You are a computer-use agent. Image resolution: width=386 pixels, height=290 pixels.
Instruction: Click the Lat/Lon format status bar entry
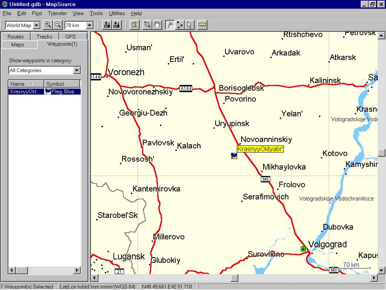(98, 287)
